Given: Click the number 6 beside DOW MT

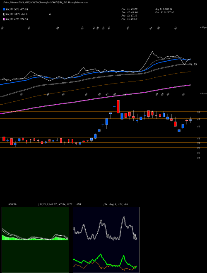Looking at the screenshot, I should coord(50,14).
